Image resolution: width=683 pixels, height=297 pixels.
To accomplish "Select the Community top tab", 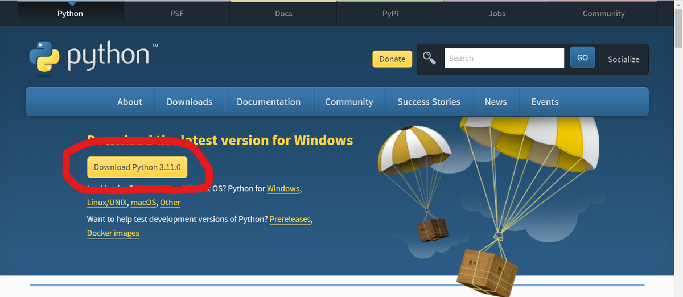I will click(x=604, y=13).
